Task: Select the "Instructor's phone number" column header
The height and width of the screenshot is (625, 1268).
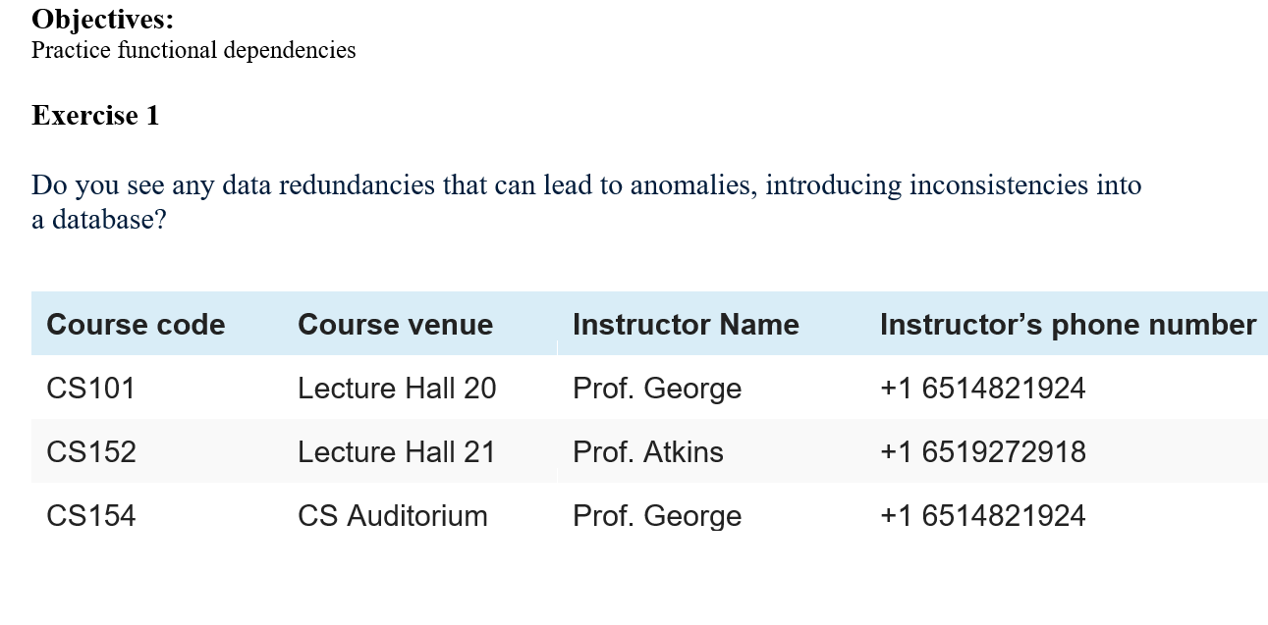Action: 1068,325
